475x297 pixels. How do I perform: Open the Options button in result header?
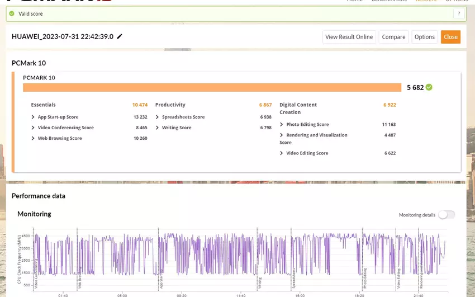pos(424,37)
